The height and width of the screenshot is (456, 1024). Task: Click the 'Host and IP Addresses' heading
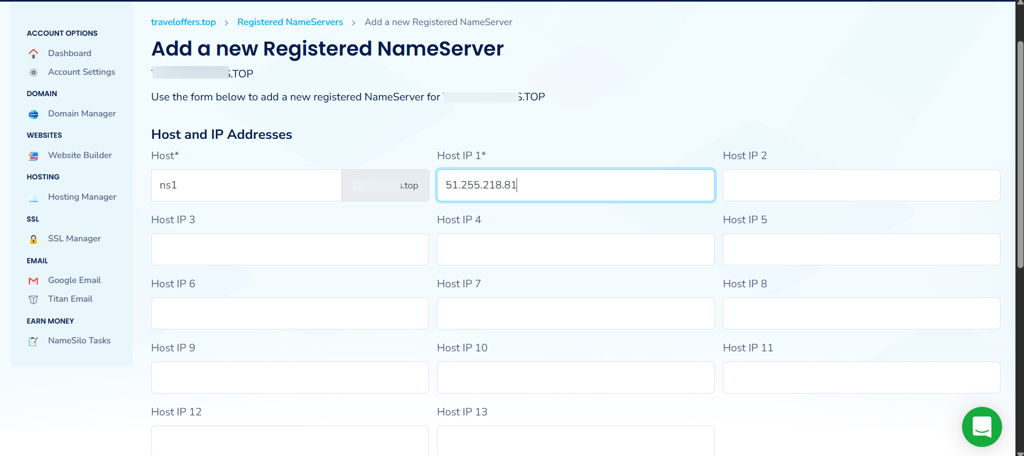click(x=222, y=135)
